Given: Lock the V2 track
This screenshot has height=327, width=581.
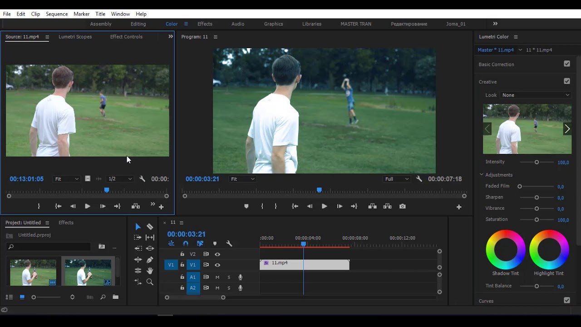Looking at the screenshot, I should click(182, 254).
